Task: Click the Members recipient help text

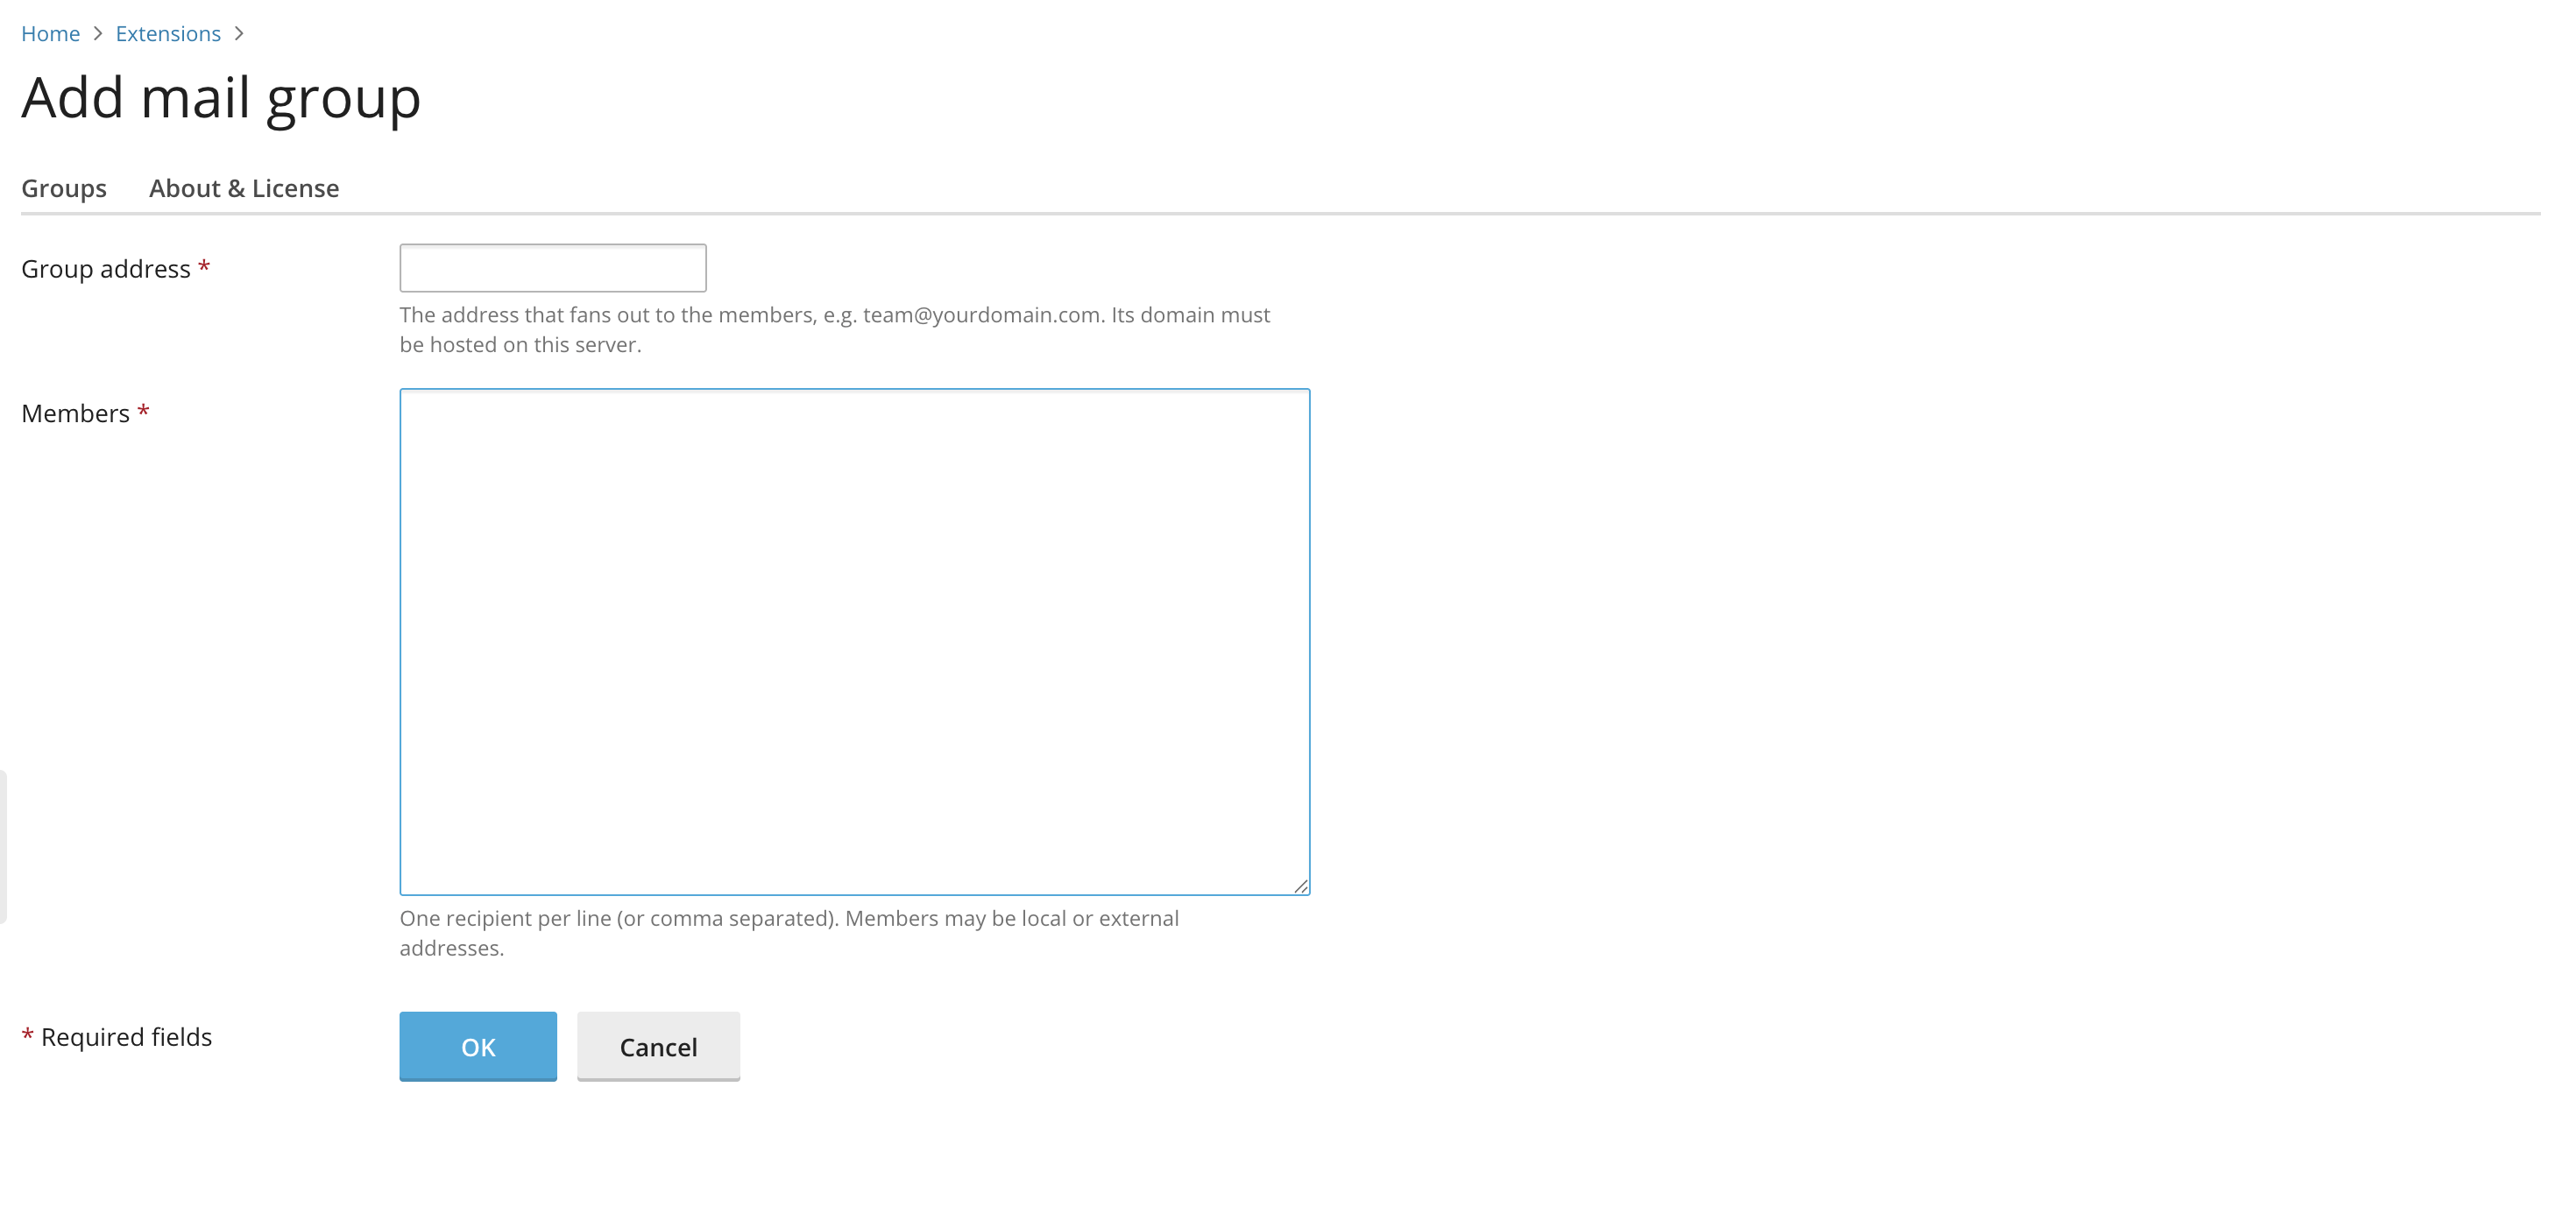Action: (x=790, y=932)
